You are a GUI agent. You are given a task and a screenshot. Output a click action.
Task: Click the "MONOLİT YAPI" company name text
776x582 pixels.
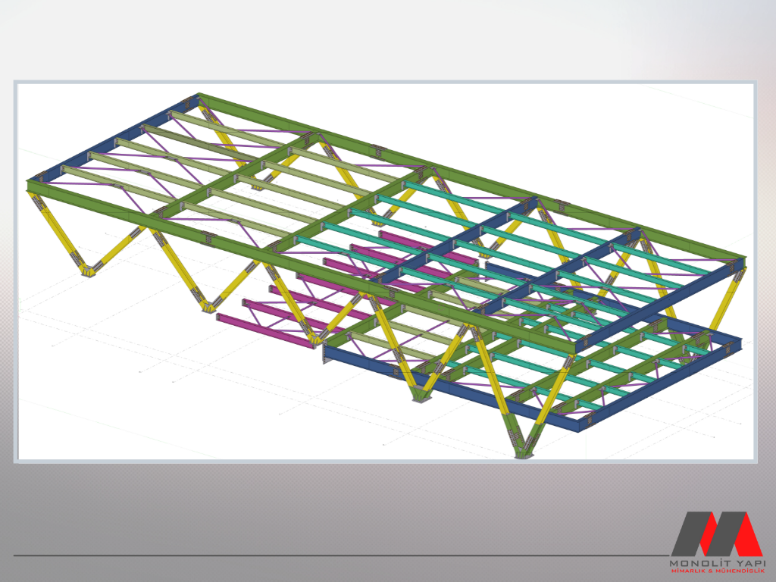[x=716, y=563]
